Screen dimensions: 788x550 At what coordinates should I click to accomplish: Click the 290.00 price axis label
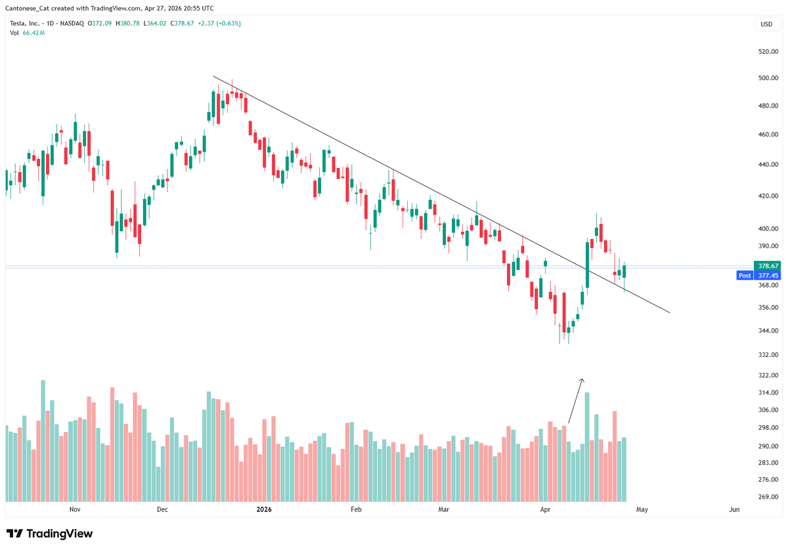tap(768, 446)
